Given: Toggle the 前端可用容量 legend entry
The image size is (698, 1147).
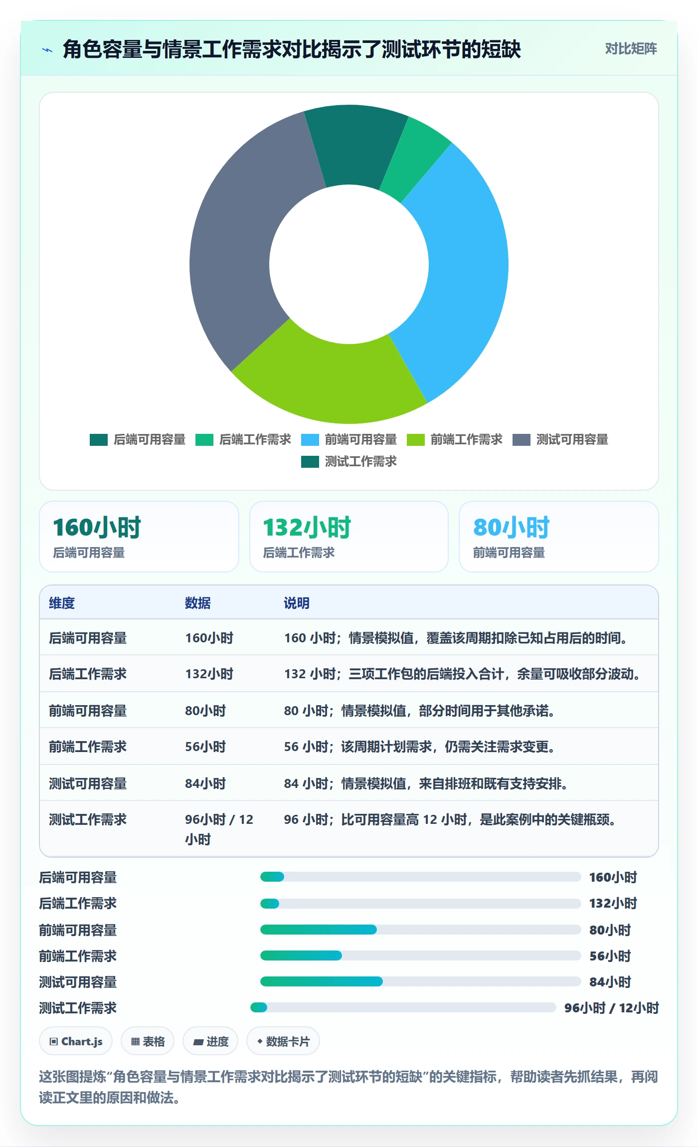Looking at the screenshot, I should click(x=349, y=439).
